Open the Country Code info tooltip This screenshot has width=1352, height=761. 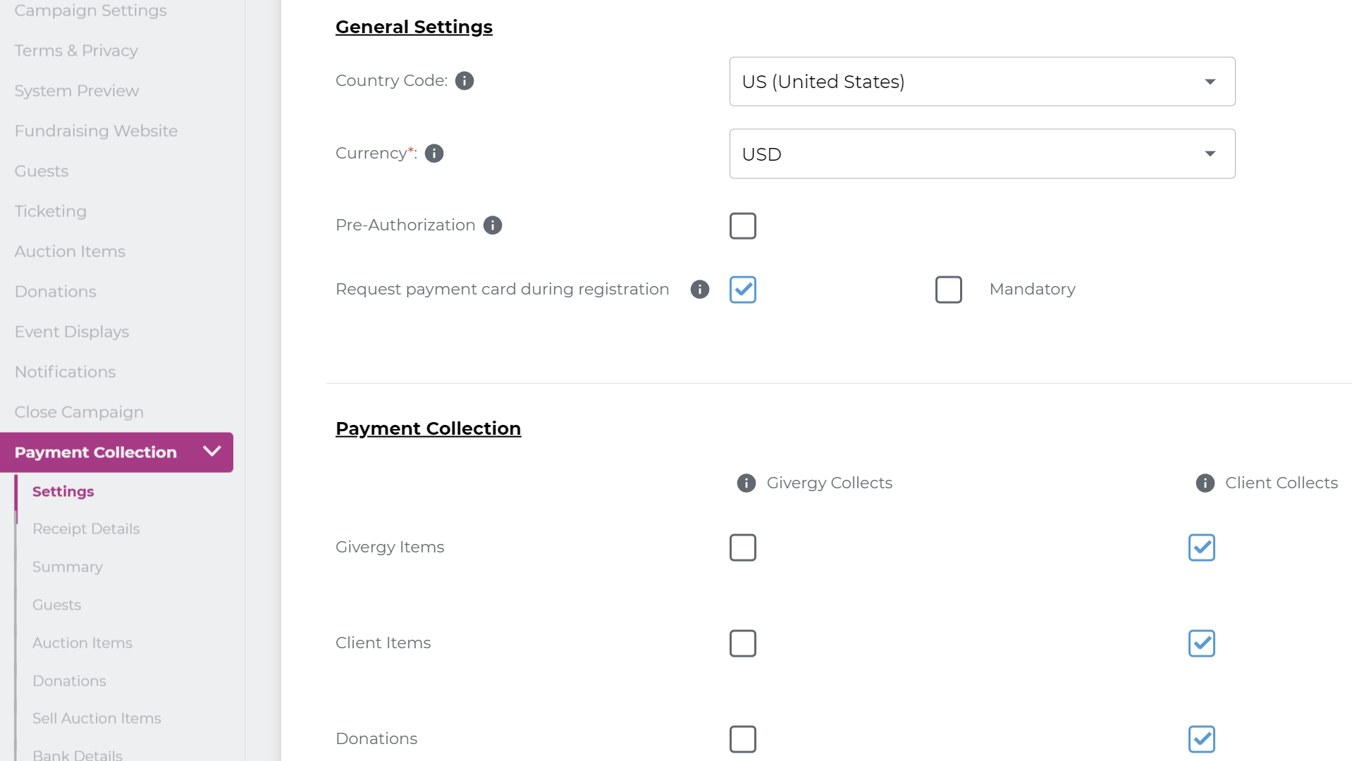pos(464,80)
